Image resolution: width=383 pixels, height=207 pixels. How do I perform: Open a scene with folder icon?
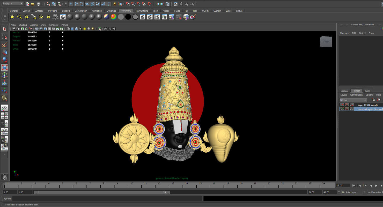33,4
